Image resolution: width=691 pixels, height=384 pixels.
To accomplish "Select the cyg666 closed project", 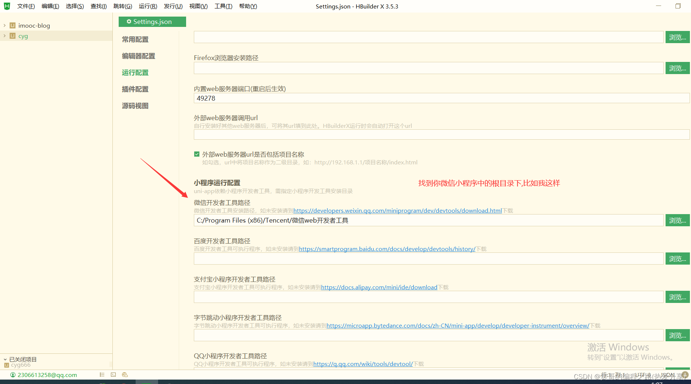I will click(x=21, y=365).
